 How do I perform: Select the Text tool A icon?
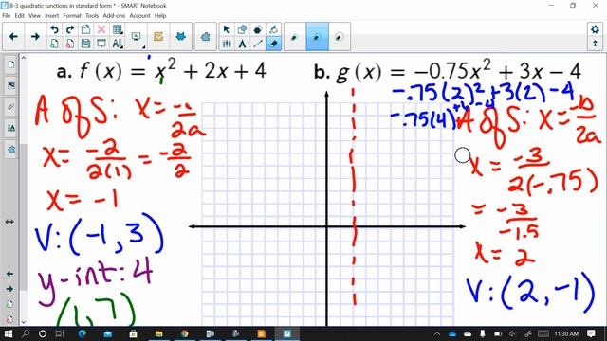click(x=243, y=44)
